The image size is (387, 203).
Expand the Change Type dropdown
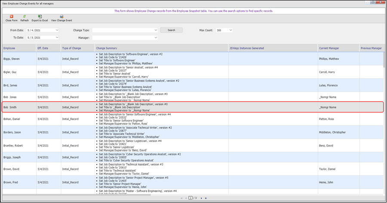coord(156,30)
